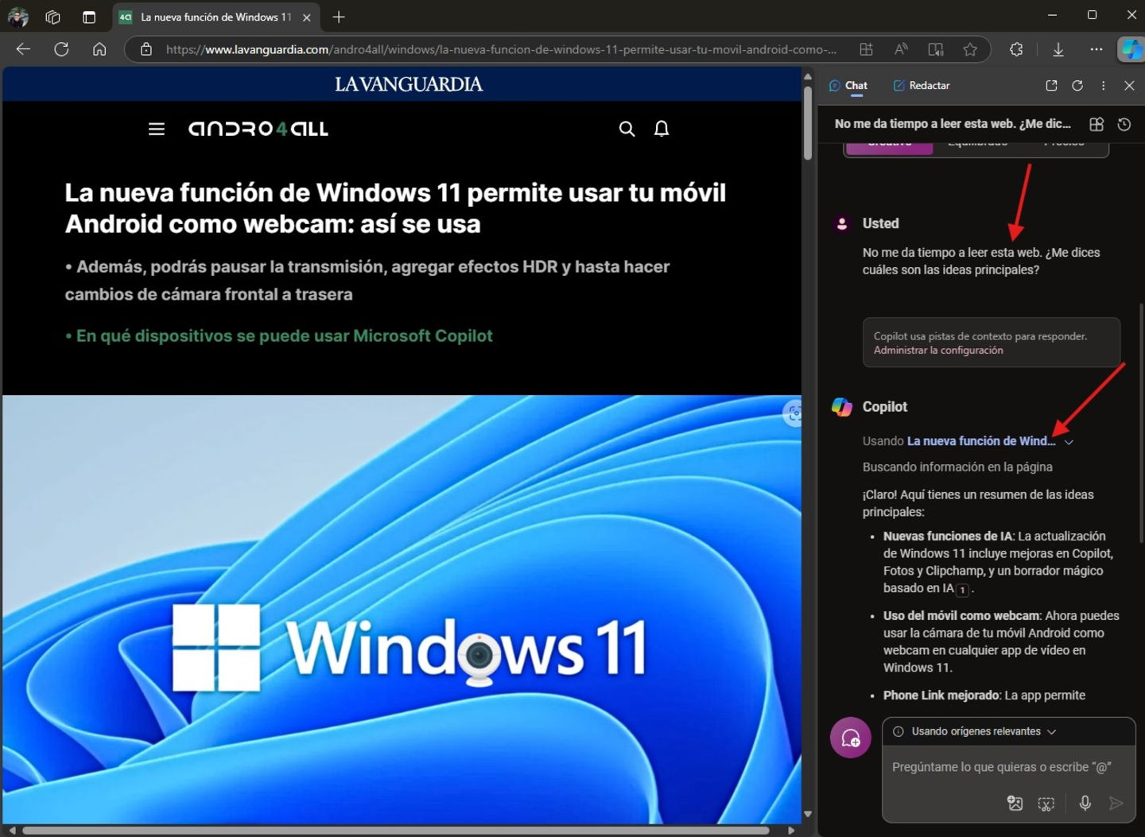Click the Phone Link mejorado bullet

click(984, 696)
